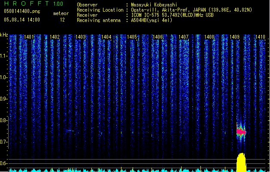Click the 1401 time marker
Image resolution: width=270 pixels, height=172 pixels.
[29, 37]
